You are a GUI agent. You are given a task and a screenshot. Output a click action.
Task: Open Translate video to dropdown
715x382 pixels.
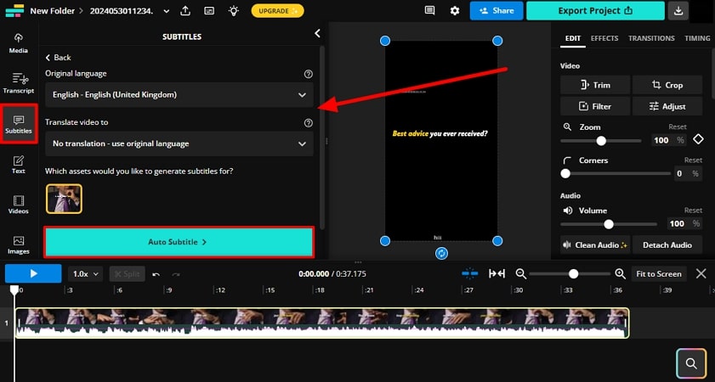[179, 143]
